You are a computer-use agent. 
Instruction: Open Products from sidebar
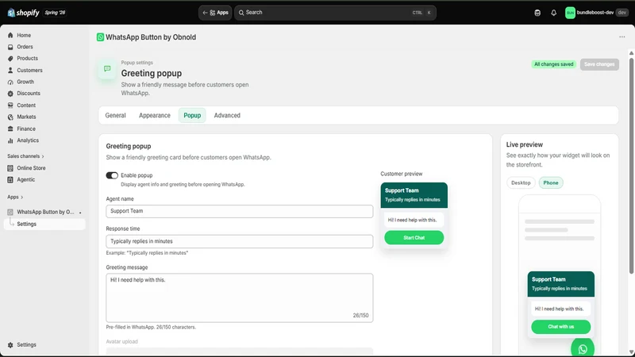pos(27,58)
